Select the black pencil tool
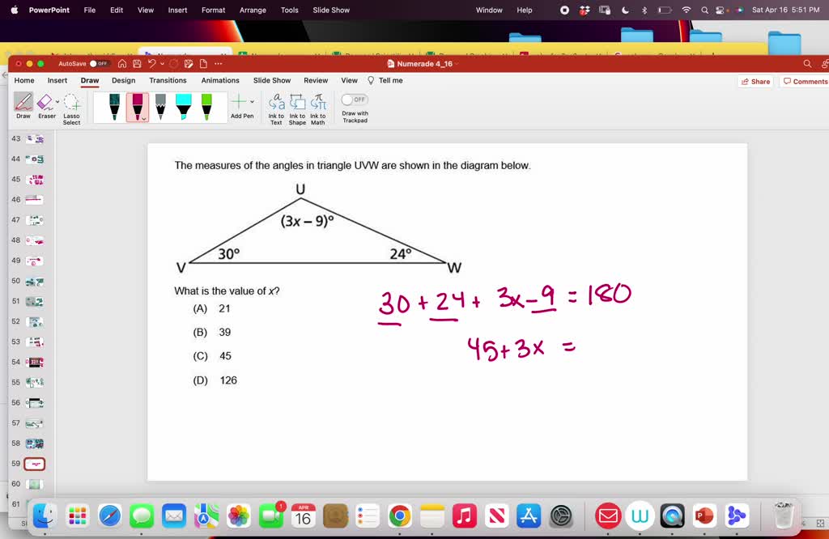829x539 pixels. 159,105
